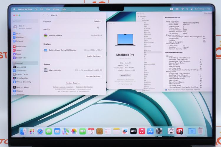The image size is (221, 147).
Task: Open the File menu
Action: pos(36,9)
